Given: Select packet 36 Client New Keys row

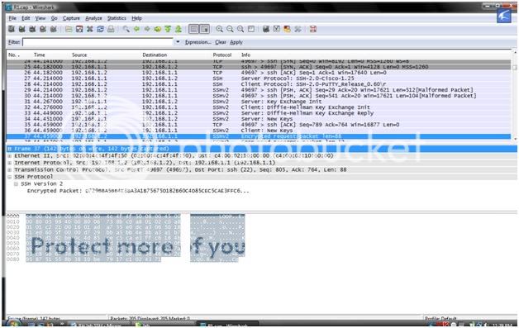Looking at the screenshot, I should point(259,131).
